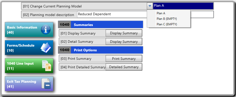Viewport: 236px width, 97px height.
Task: Click Display Summary button for [01]
Action: [x=124, y=33]
